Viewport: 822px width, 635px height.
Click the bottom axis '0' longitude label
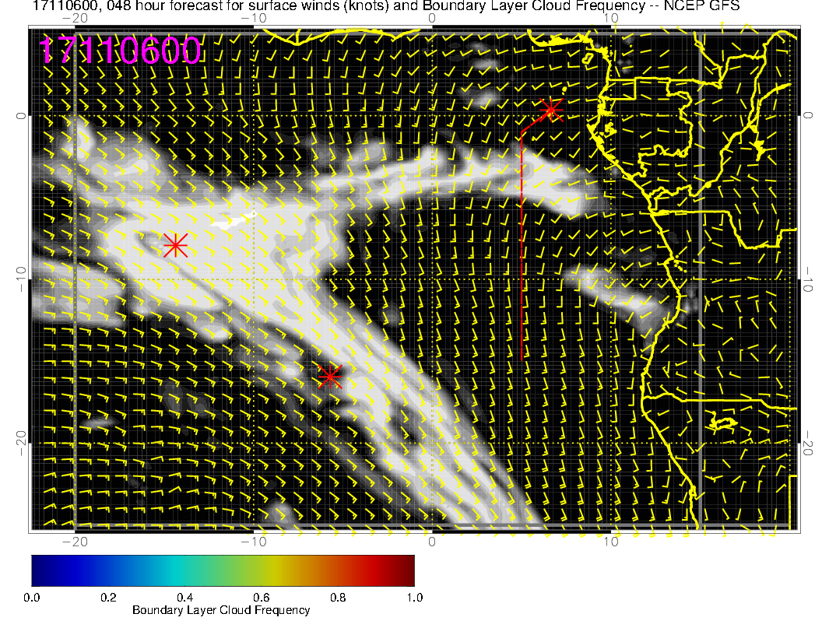click(431, 542)
